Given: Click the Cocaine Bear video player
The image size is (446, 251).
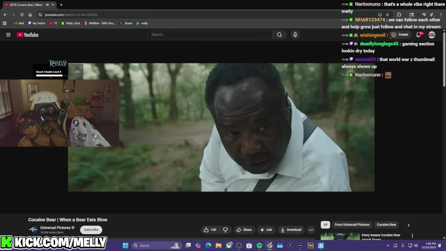Looking at the screenshot, I should pyautogui.click(x=221, y=127).
